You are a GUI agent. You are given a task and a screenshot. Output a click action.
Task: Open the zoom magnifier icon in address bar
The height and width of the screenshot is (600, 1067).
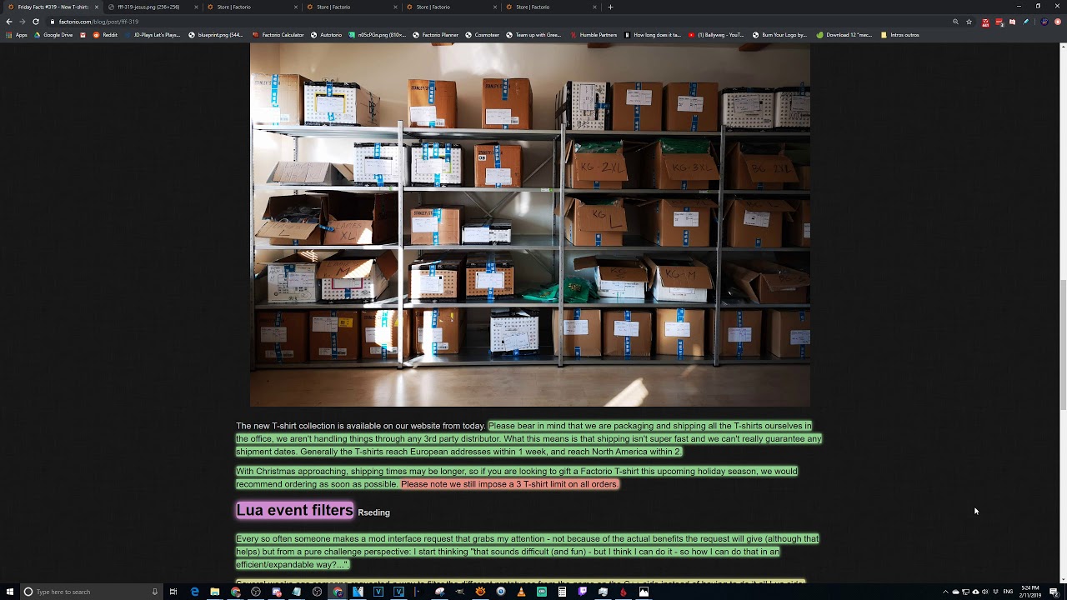point(955,22)
